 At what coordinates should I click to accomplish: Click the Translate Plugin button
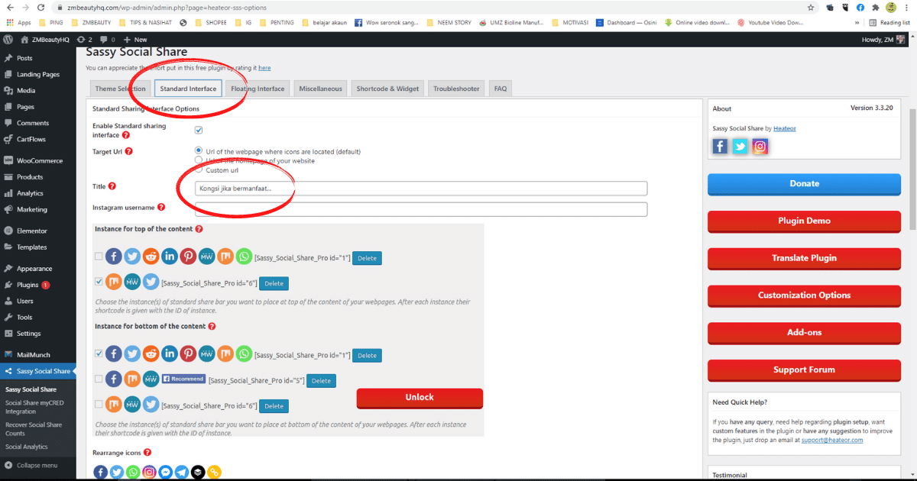(804, 258)
